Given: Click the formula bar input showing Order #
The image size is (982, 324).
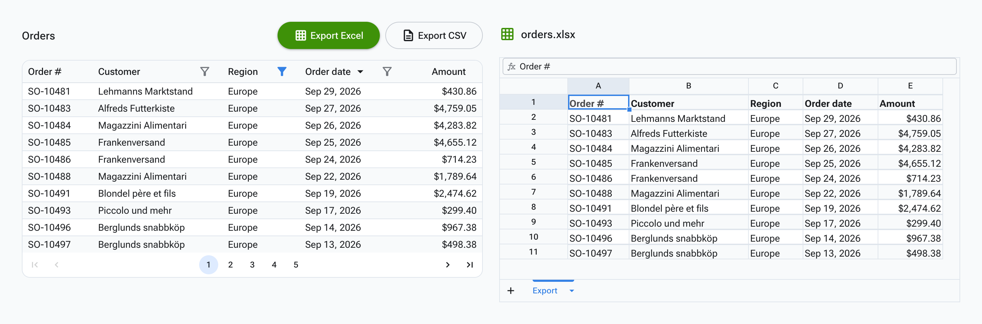Looking at the screenshot, I should coord(729,67).
